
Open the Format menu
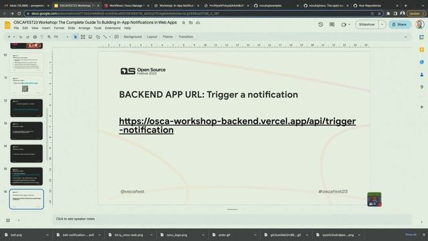59,28
